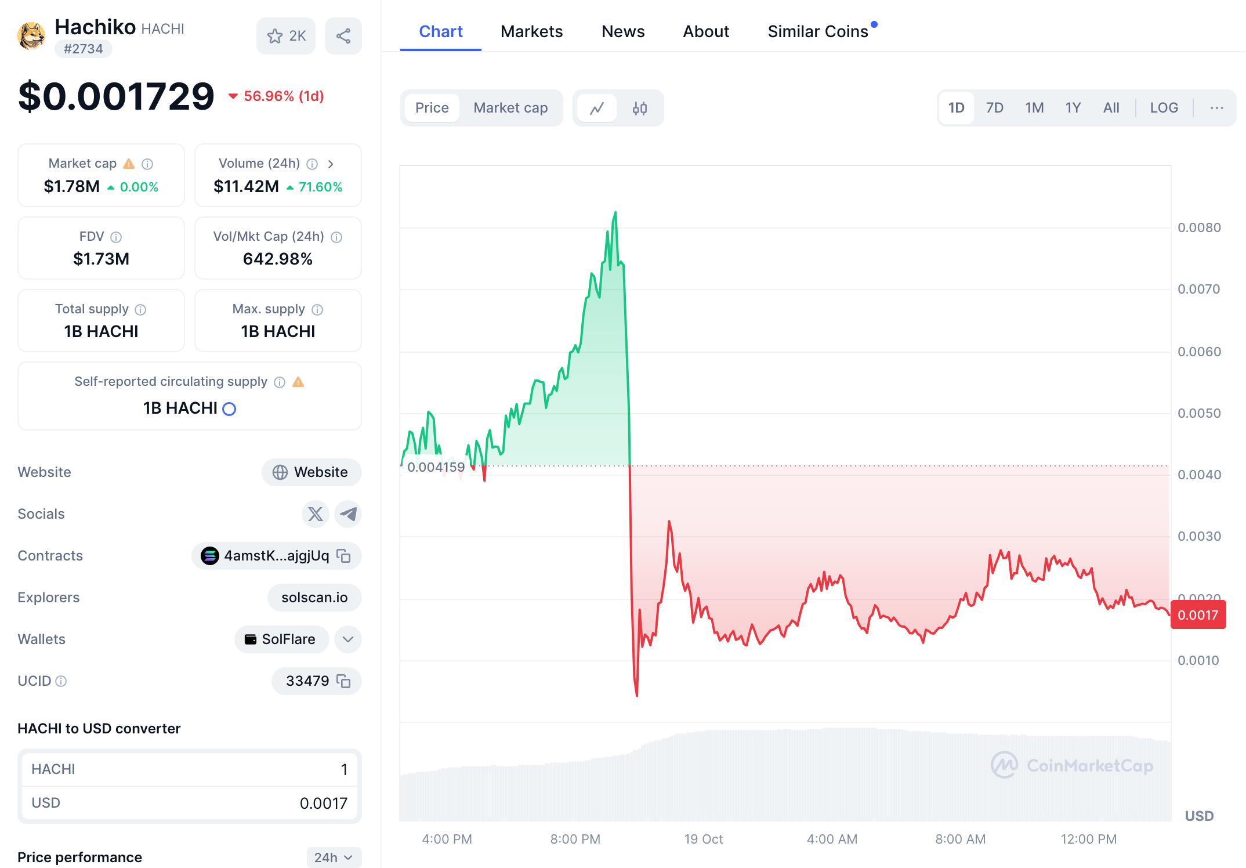
Task: Select the Market cap chart toggle
Action: pyautogui.click(x=510, y=108)
